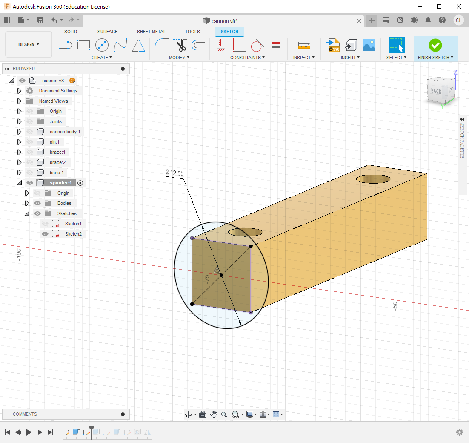Apply the Equal constraint icon

tap(276, 45)
